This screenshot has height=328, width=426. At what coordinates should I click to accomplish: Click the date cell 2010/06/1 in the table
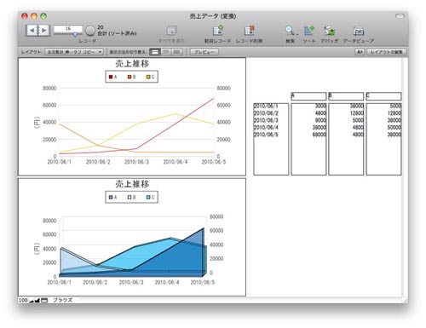point(266,106)
